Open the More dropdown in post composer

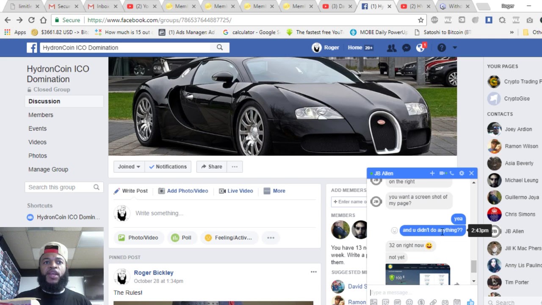(x=274, y=191)
